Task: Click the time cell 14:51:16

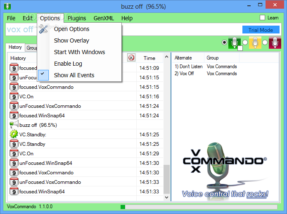Action: tap(149, 97)
